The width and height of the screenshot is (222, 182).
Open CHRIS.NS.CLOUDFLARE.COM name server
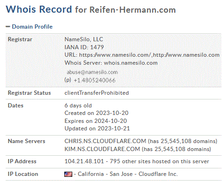point(105,141)
